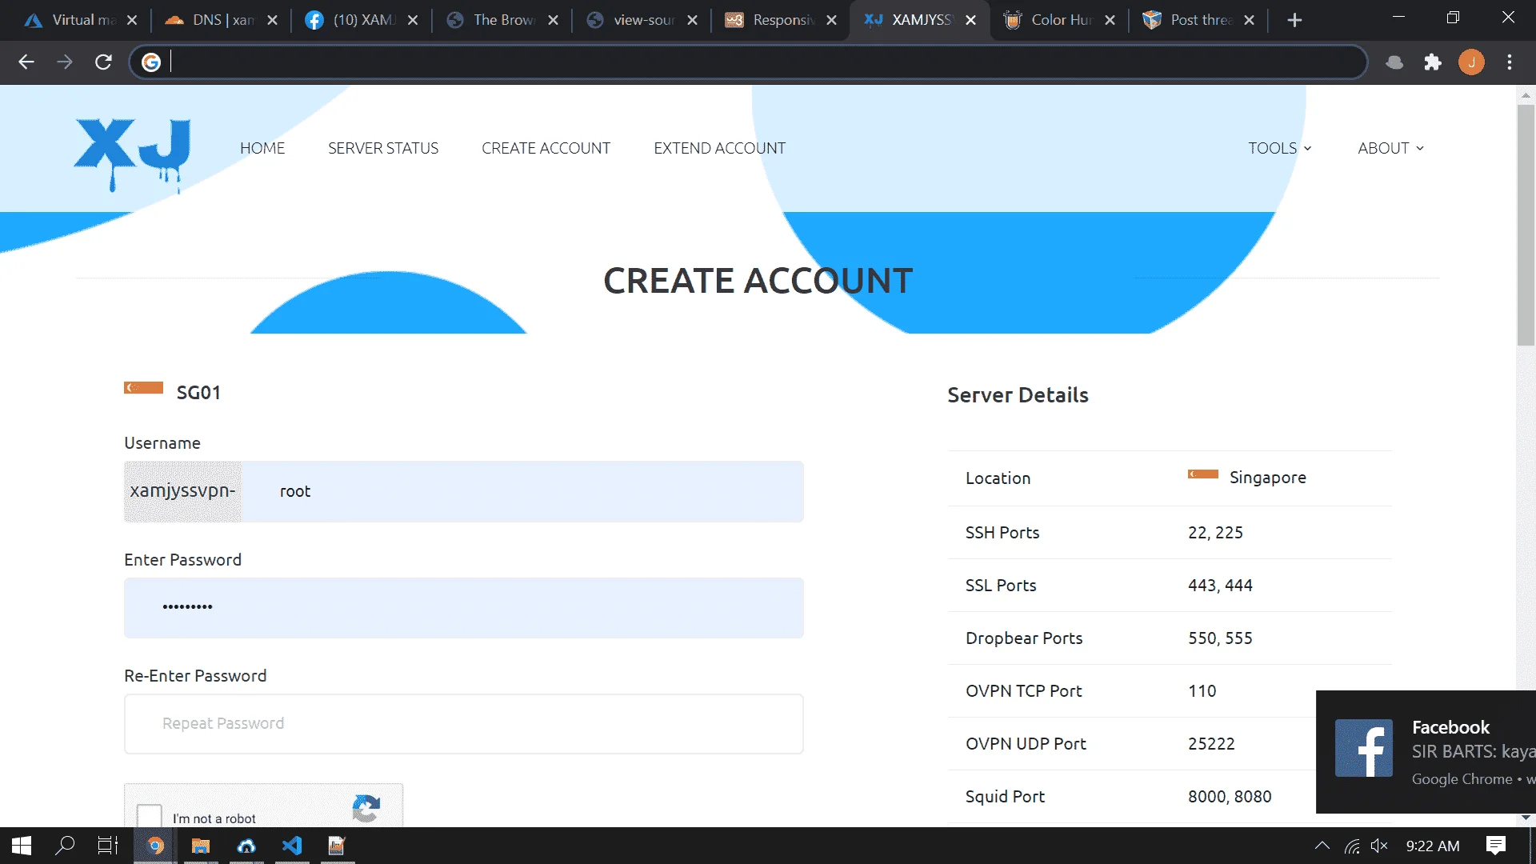Click the browser forward arrow
The image size is (1536, 864).
coord(65,62)
